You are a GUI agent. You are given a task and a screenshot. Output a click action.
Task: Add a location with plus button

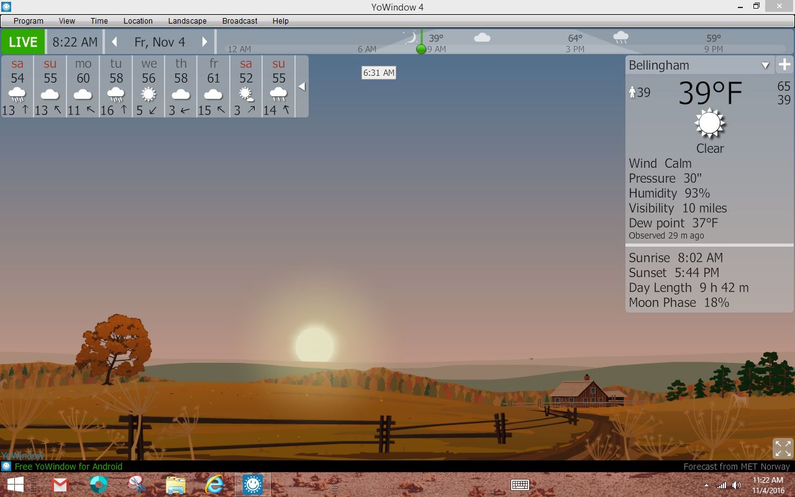[x=784, y=65]
